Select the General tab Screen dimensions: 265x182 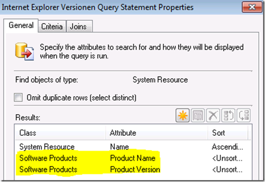coord(21,25)
